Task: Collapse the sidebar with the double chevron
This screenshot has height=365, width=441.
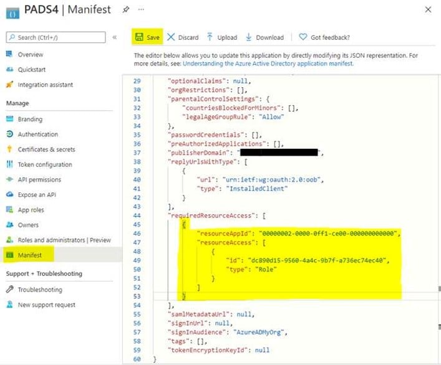Action: [x=115, y=37]
